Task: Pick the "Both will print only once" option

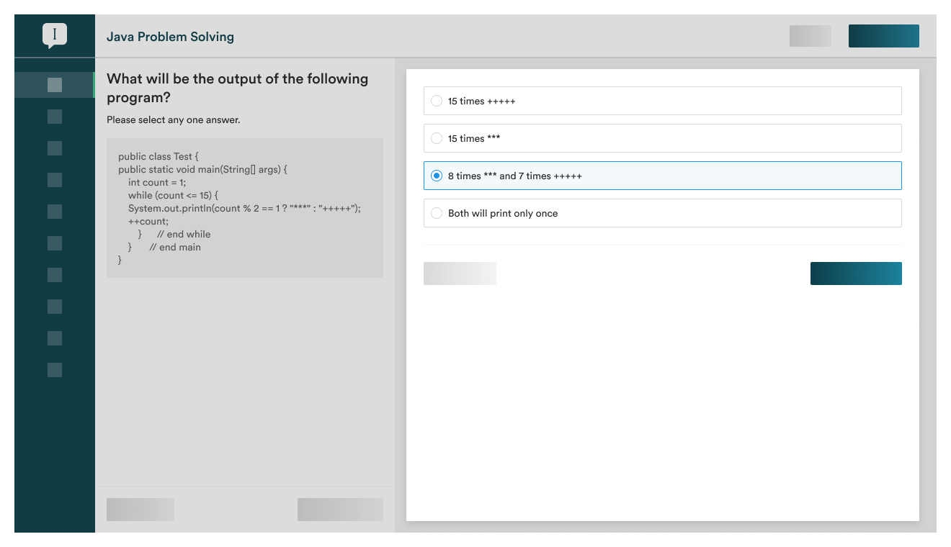Action: pyautogui.click(x=437, y=213)
